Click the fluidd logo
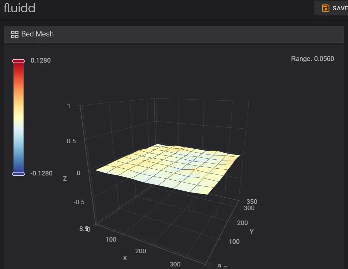The image size is (348, 269). click(x=19, y=8)
